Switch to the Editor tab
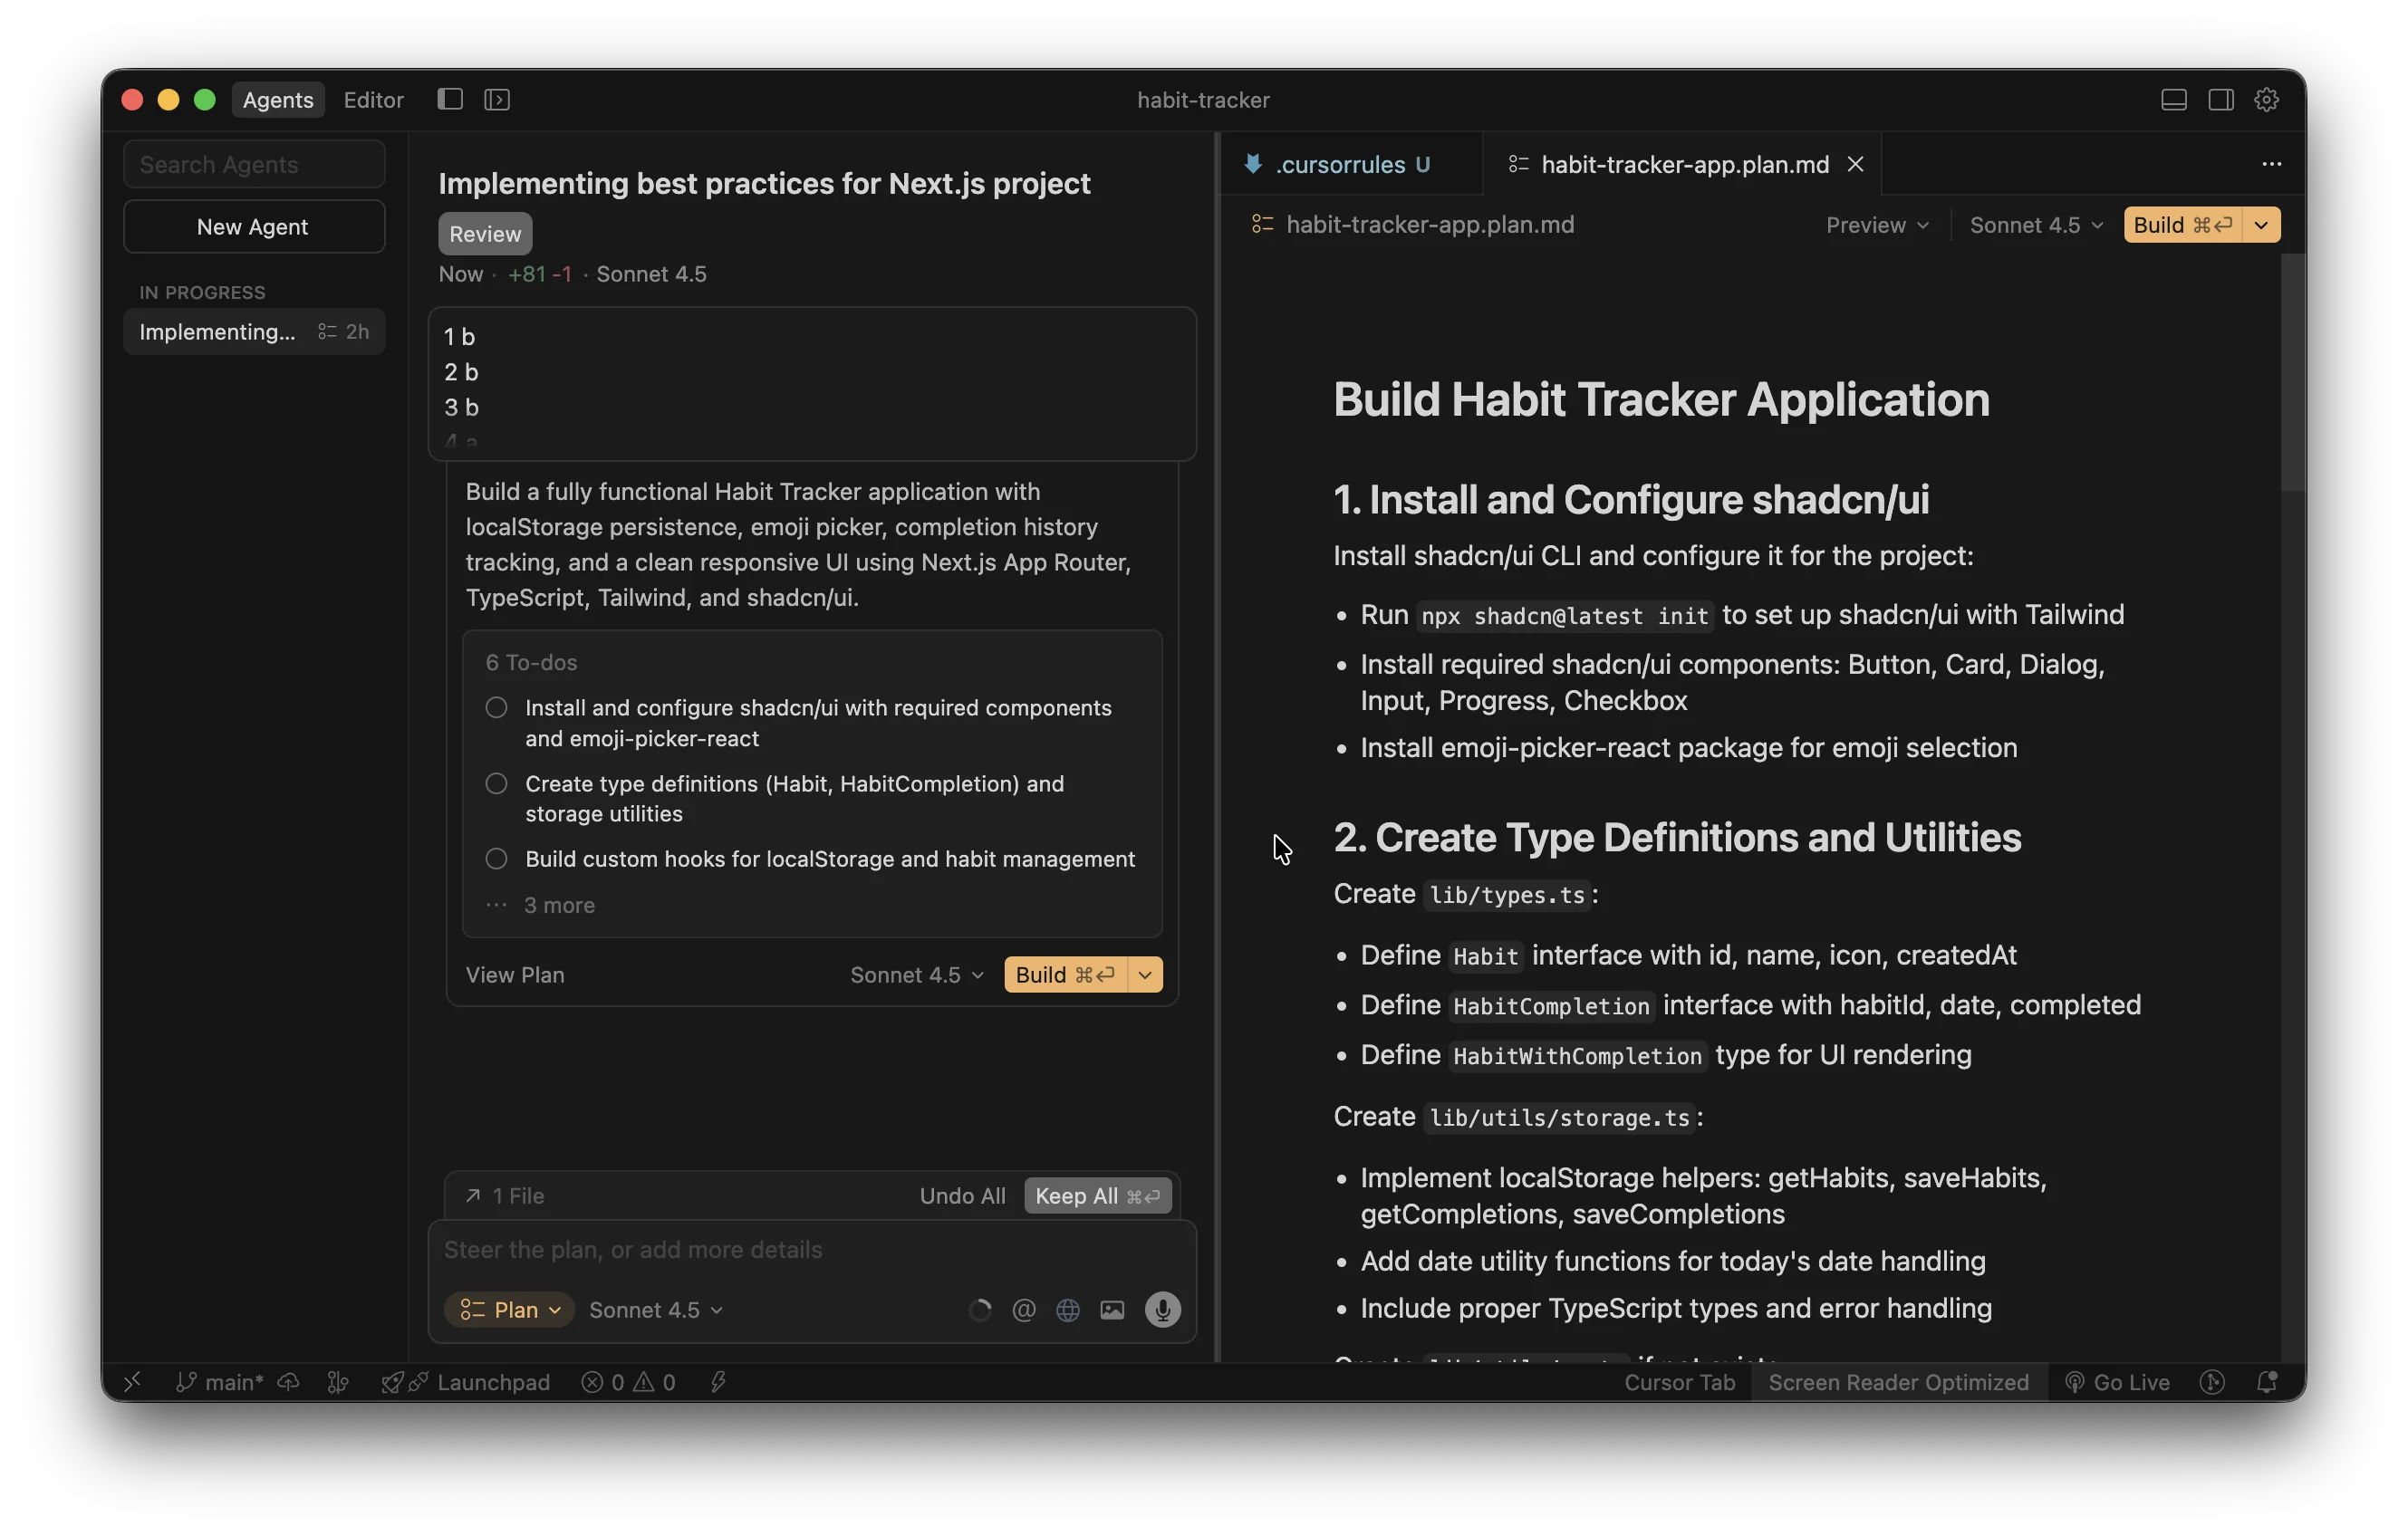This screenshot has width=2408, height=1536. point(373,99)
